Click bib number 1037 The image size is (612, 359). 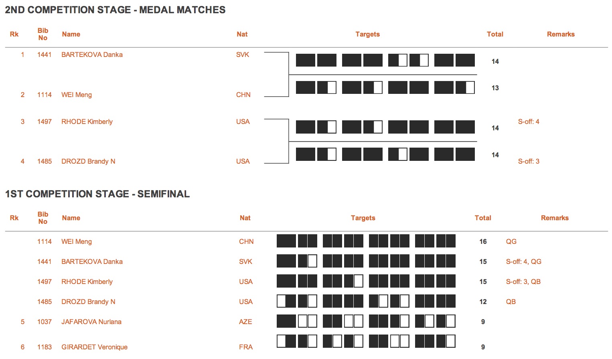pyautogui.click(x=44, y=322)
